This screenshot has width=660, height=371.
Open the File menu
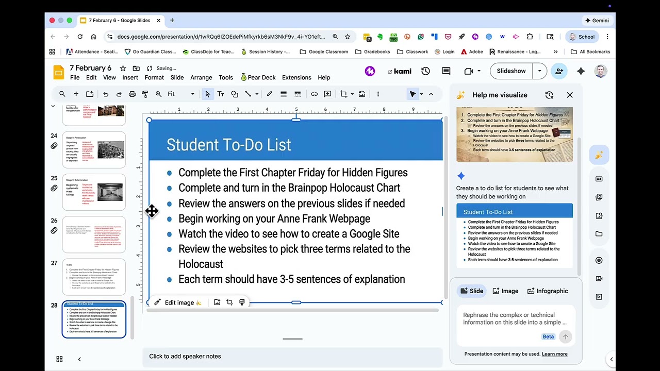click(75, 77)
